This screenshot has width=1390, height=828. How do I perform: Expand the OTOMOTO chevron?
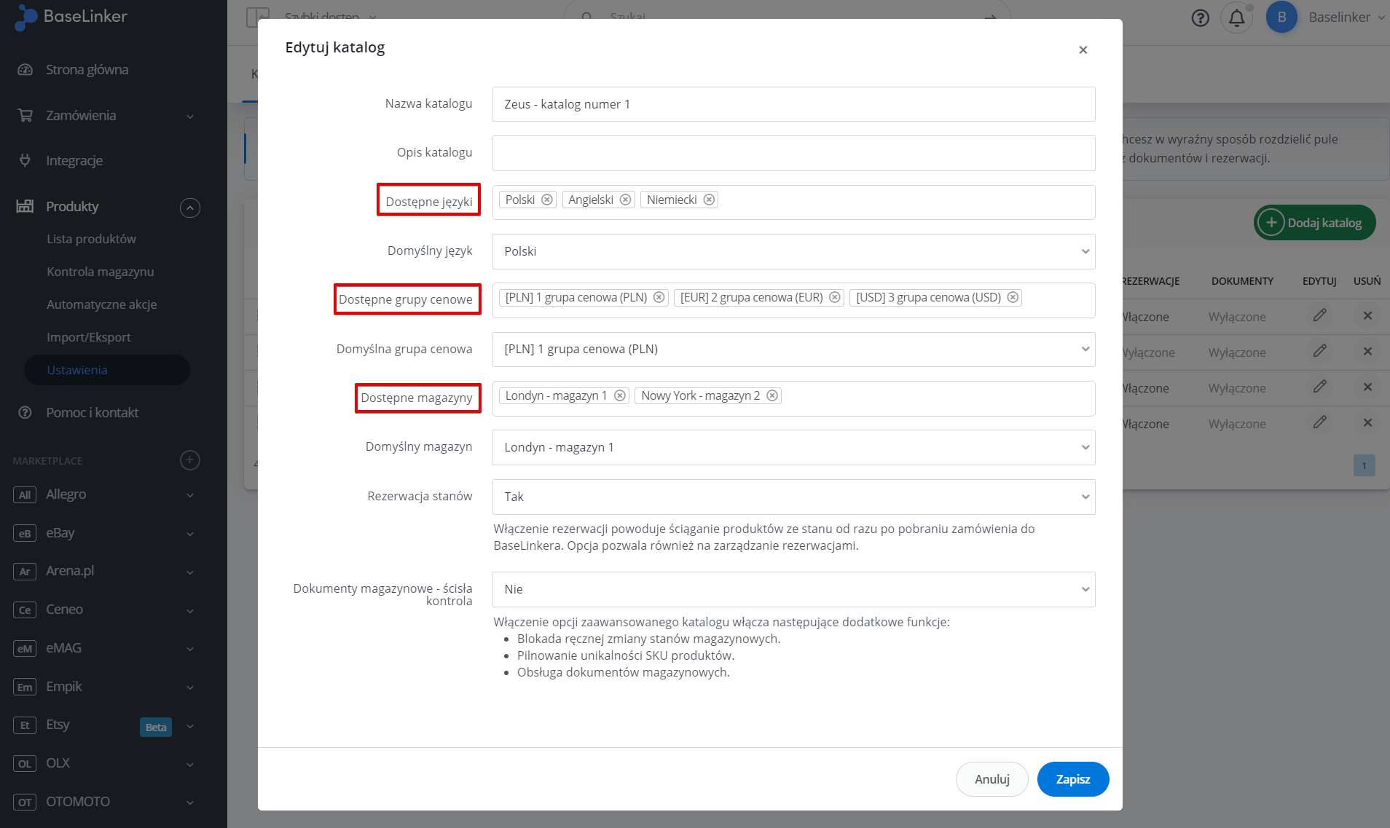pos(189,803)
